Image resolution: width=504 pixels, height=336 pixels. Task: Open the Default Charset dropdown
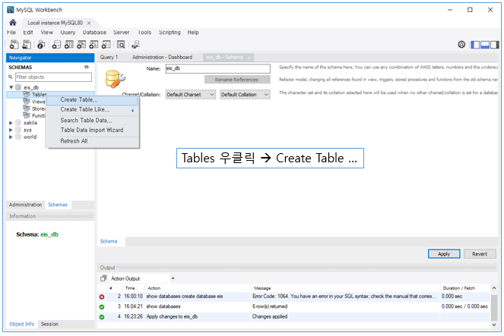click(191, 95)
